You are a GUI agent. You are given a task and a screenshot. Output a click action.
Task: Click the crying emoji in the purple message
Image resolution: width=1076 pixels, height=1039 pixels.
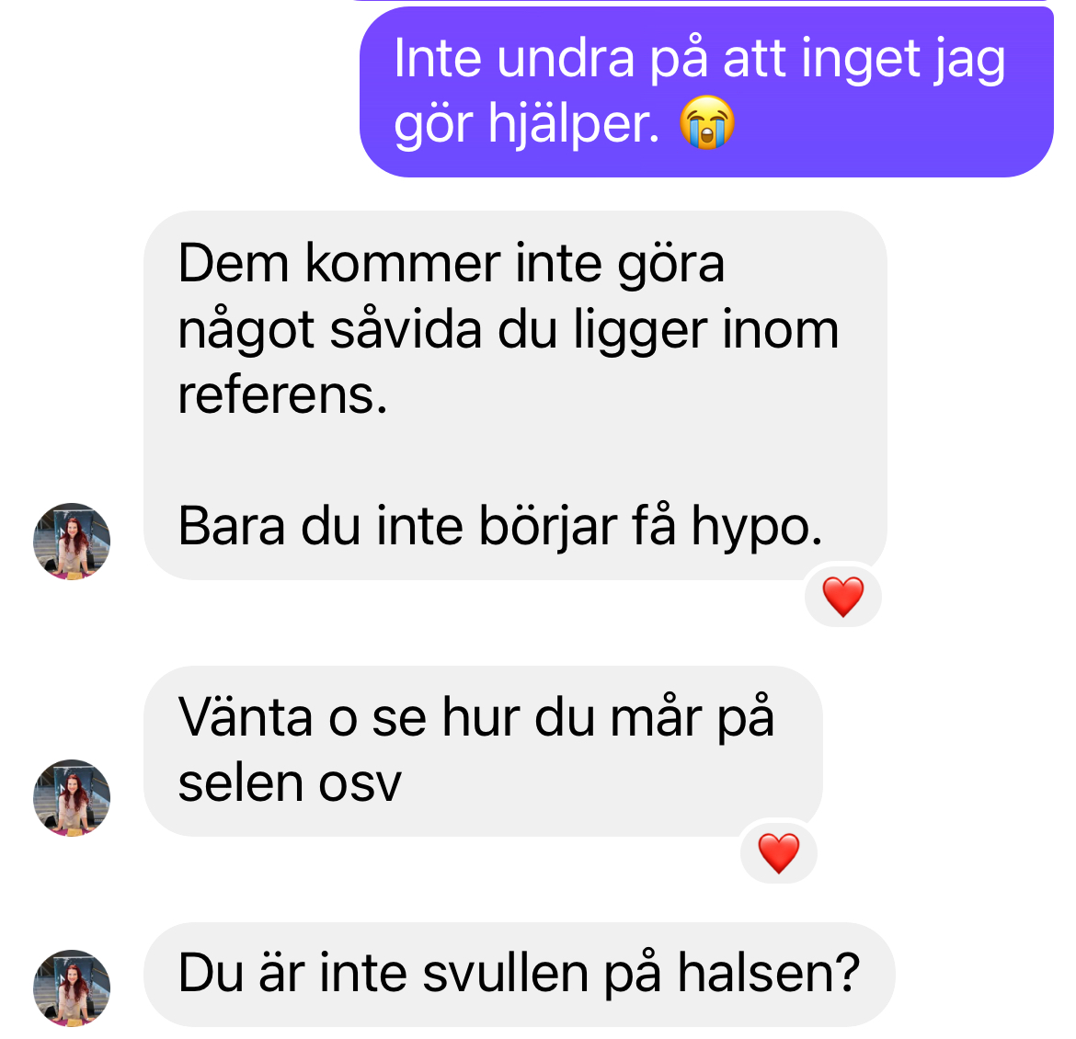click(x=707, y=123)
